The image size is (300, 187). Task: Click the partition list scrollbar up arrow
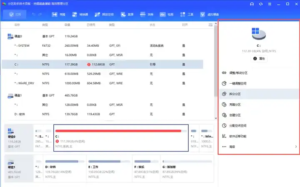point(216,23)
